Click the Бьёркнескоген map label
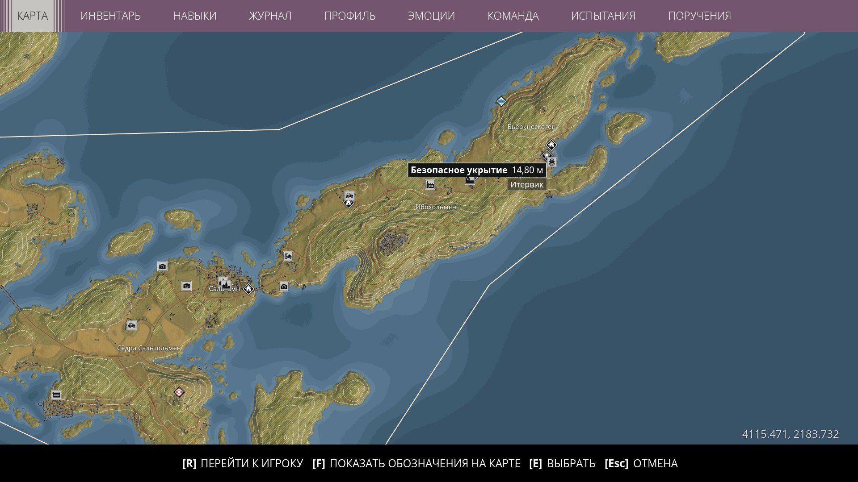 coord(531,127)
